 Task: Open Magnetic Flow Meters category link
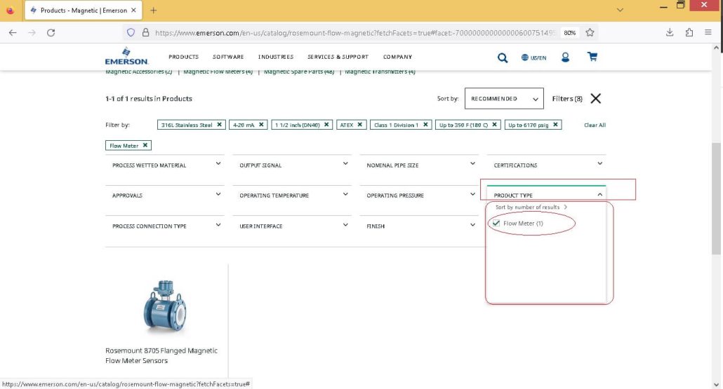218,71
